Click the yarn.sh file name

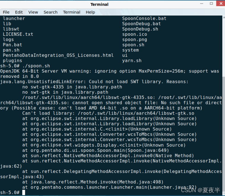(132, 61)
